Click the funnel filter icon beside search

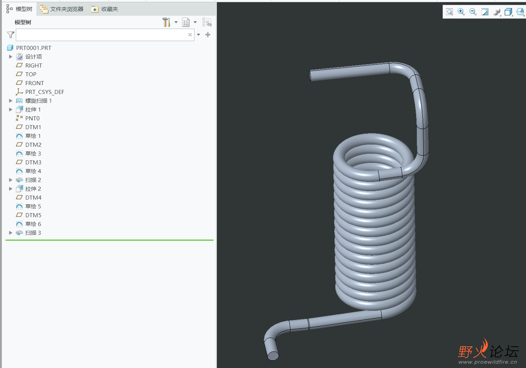10,35
